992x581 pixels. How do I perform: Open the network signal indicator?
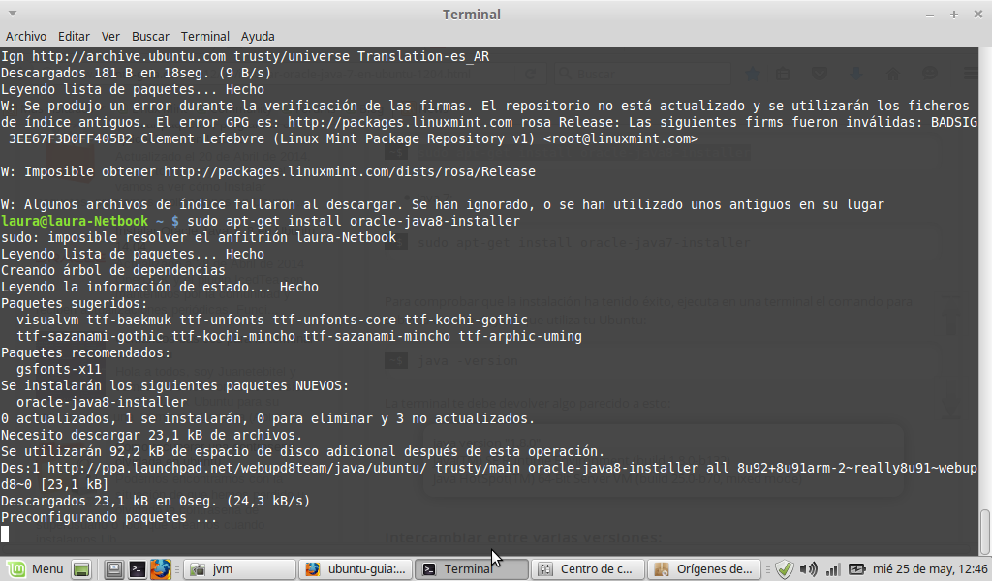[832, 568]
